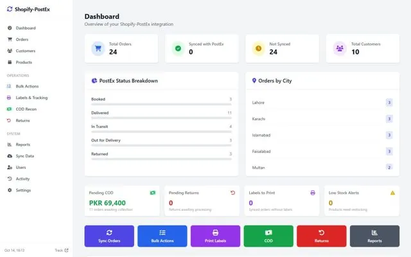Click the Dashboard page heading
Image resolution: width=411 pixels, height=257 pixels.
pyautogui.click(x=102, y=17)
